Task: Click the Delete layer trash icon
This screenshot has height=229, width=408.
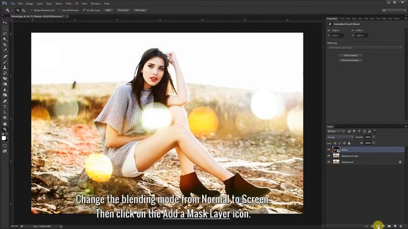Action: point(400,226)
